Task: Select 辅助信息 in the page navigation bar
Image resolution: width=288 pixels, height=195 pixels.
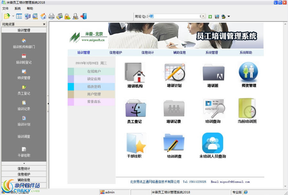Action: pos(180,53)
